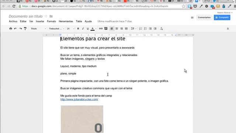Decrease the indent
The image size is (236, 133).
click(150, 28)
